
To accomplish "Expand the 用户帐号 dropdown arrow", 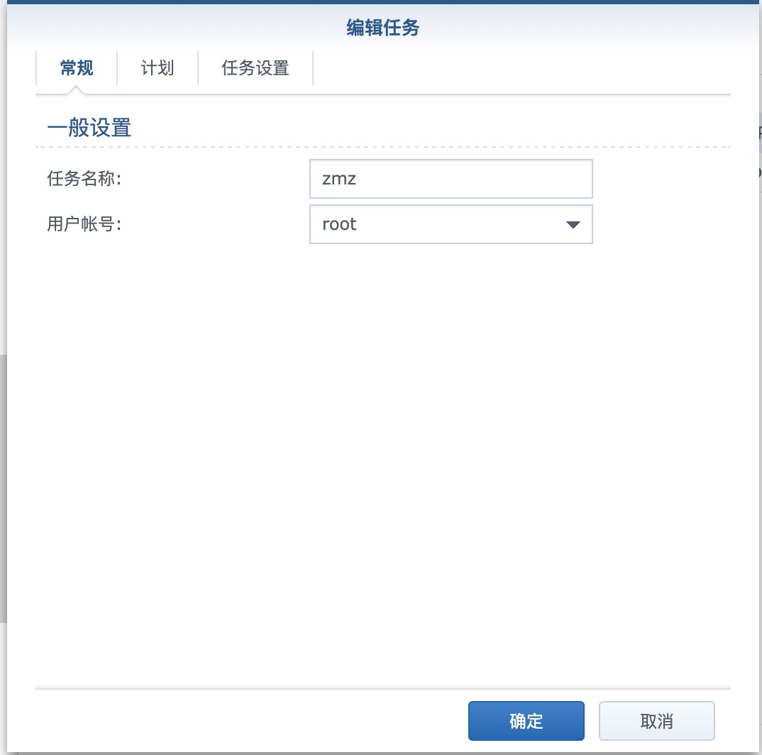I will (573, 225).
